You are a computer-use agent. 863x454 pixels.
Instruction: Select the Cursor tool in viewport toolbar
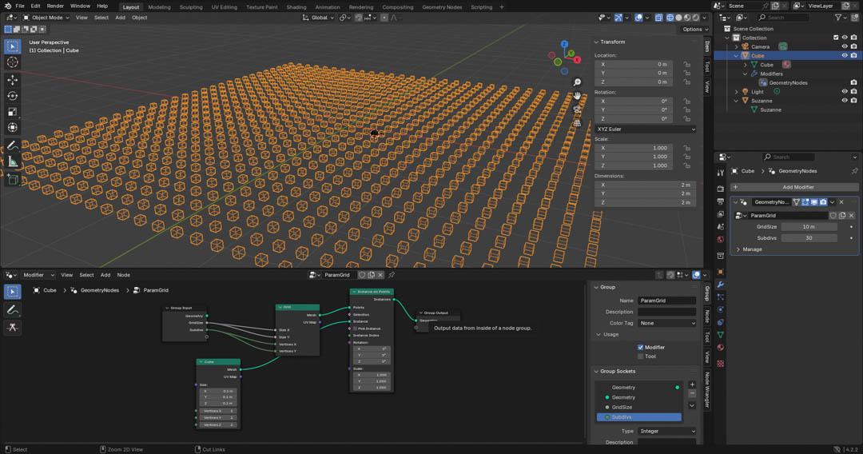point(13,62)
